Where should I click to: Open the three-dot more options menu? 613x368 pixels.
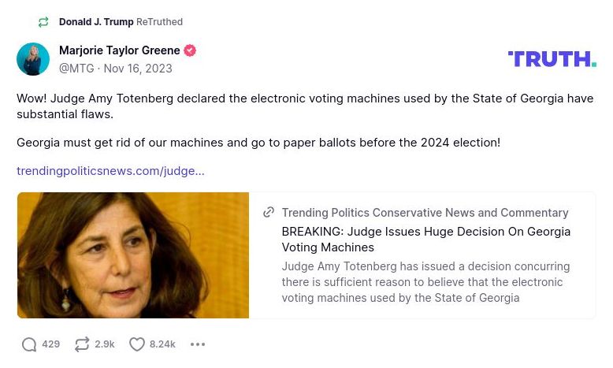[x=198, y=344]
